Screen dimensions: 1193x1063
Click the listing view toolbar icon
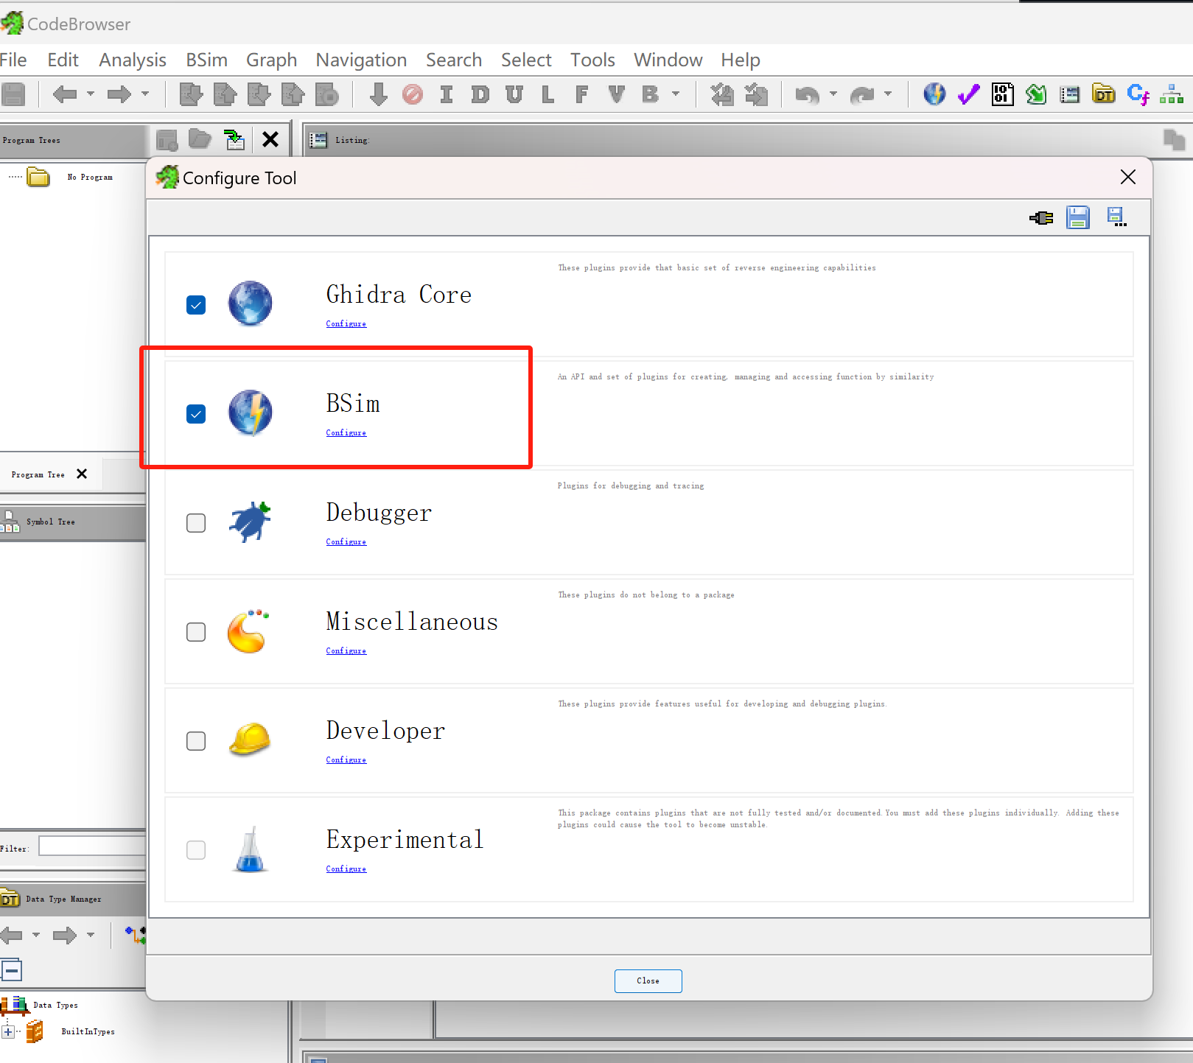coord(1070,94)
